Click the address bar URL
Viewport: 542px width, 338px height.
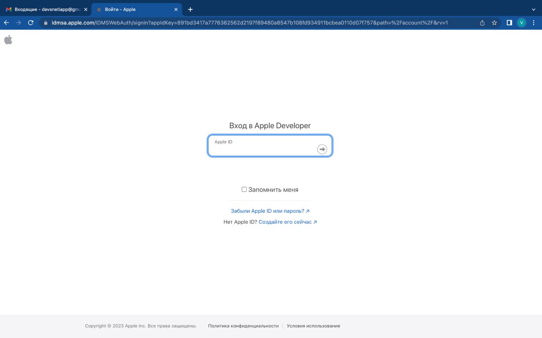(x=250, y=23)
